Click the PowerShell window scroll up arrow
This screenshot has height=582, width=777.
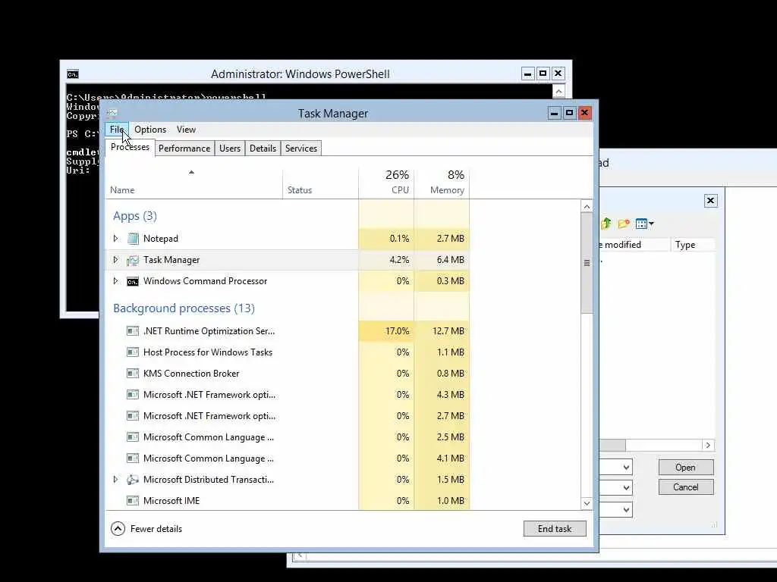coord(558,91)
